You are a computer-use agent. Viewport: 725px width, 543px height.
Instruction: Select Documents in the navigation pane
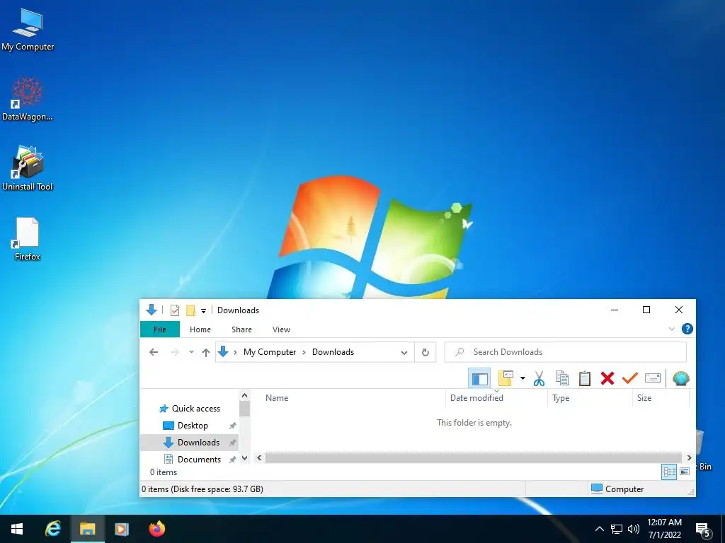(199, 460)
